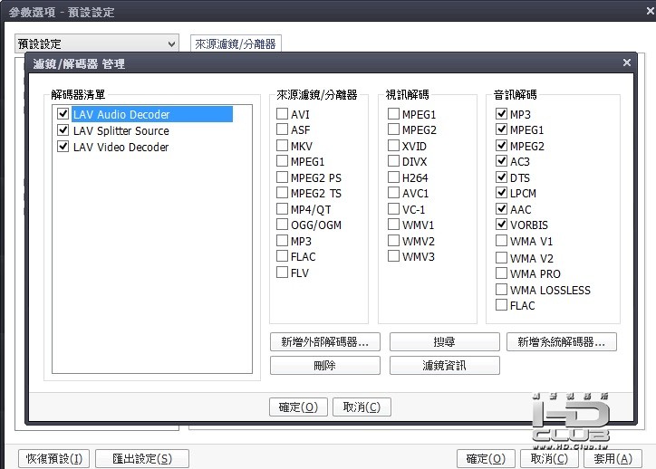The height and width of the screenshot is (469, 656).
Task: Tick the WMV1 checkbox
Action: click(x=393, y=225)
